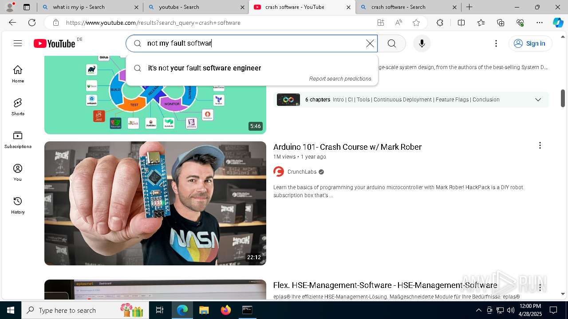Open You section in the sidebar

click(x=18, y=172)
